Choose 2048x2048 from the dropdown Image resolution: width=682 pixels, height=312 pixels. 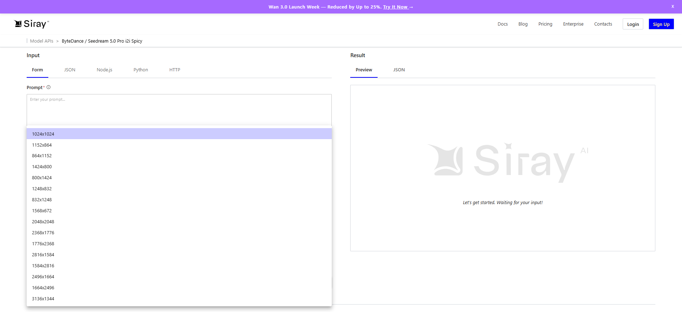(x=179, y=222)
